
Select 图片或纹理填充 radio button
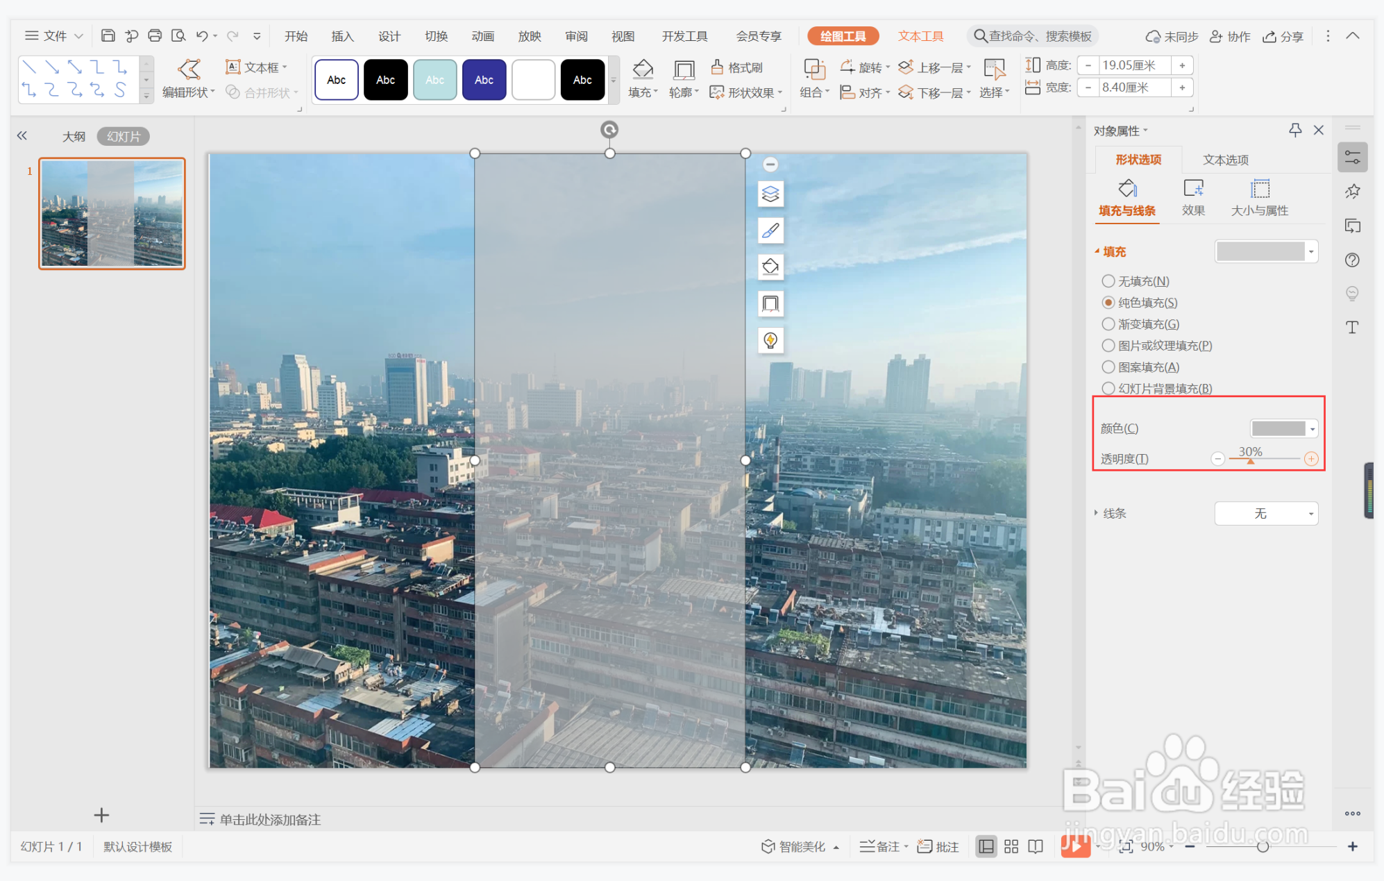(x=1108, y=346)
